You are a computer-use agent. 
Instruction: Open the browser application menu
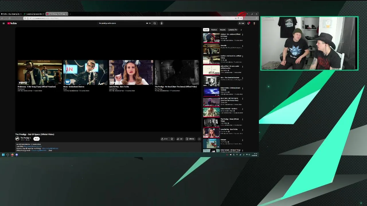point(256,18)
